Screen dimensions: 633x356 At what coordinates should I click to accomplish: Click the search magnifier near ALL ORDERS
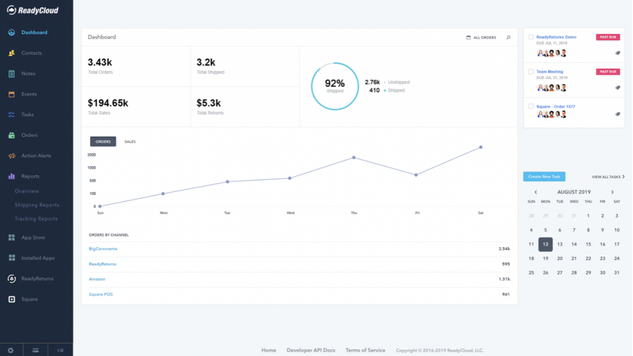click(508, 37)
